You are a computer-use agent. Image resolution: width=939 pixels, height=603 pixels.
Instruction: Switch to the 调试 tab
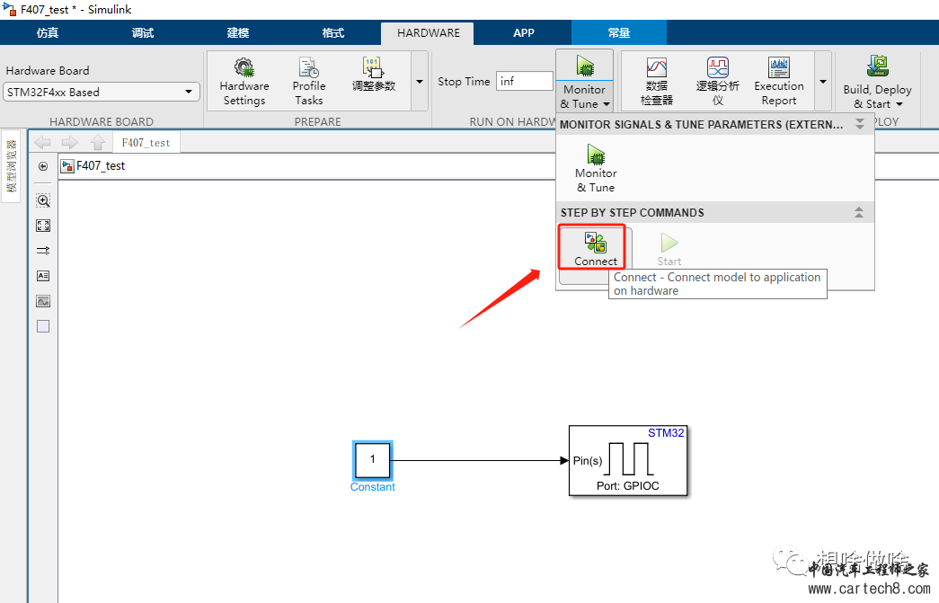[143, 33]
